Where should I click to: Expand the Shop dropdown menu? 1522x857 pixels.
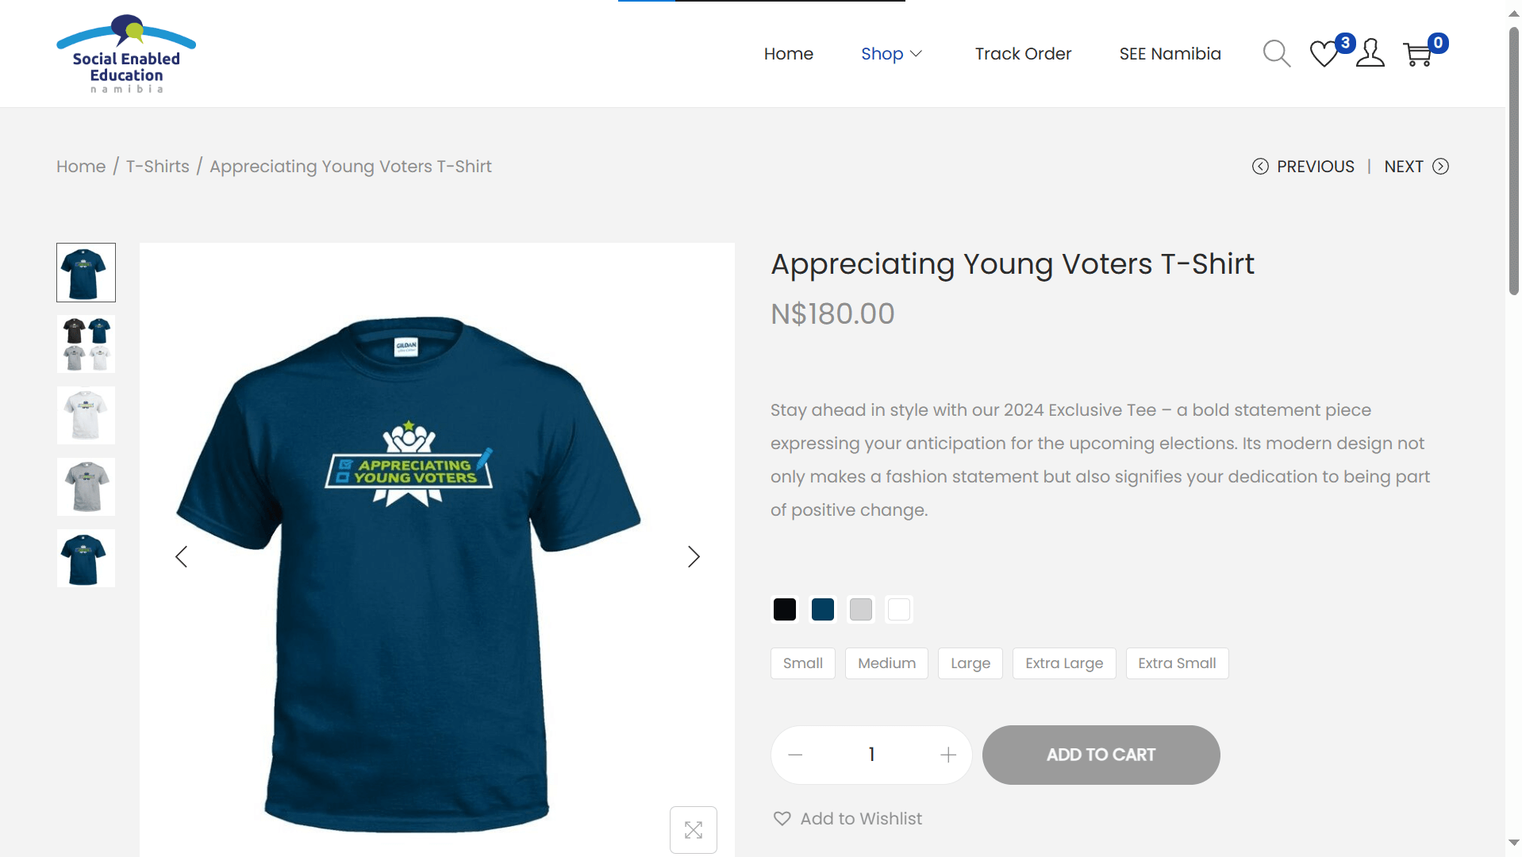(x=891, y=54)
